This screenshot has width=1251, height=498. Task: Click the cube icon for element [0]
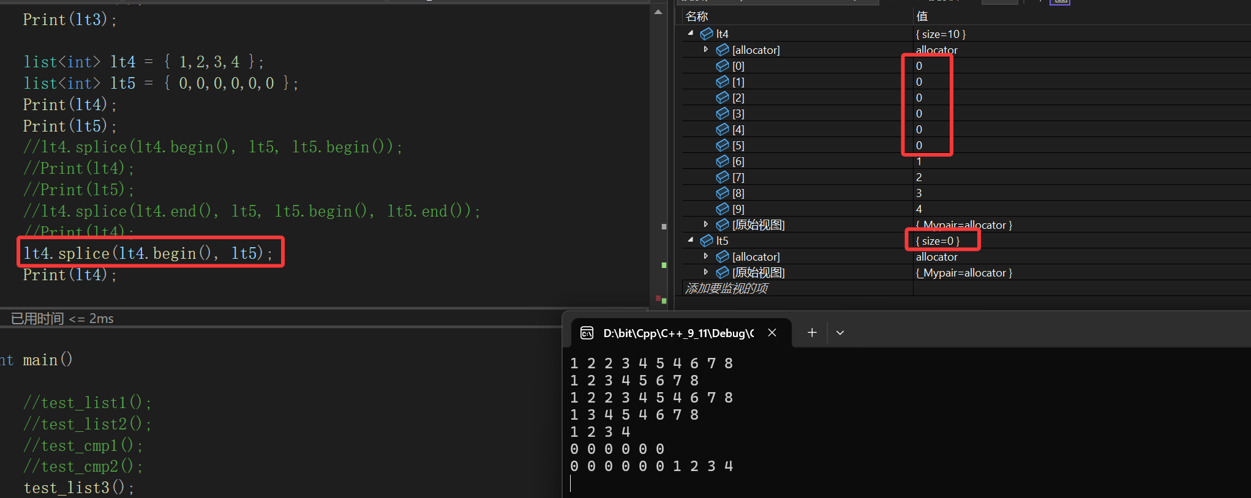(x=723, y=65)
